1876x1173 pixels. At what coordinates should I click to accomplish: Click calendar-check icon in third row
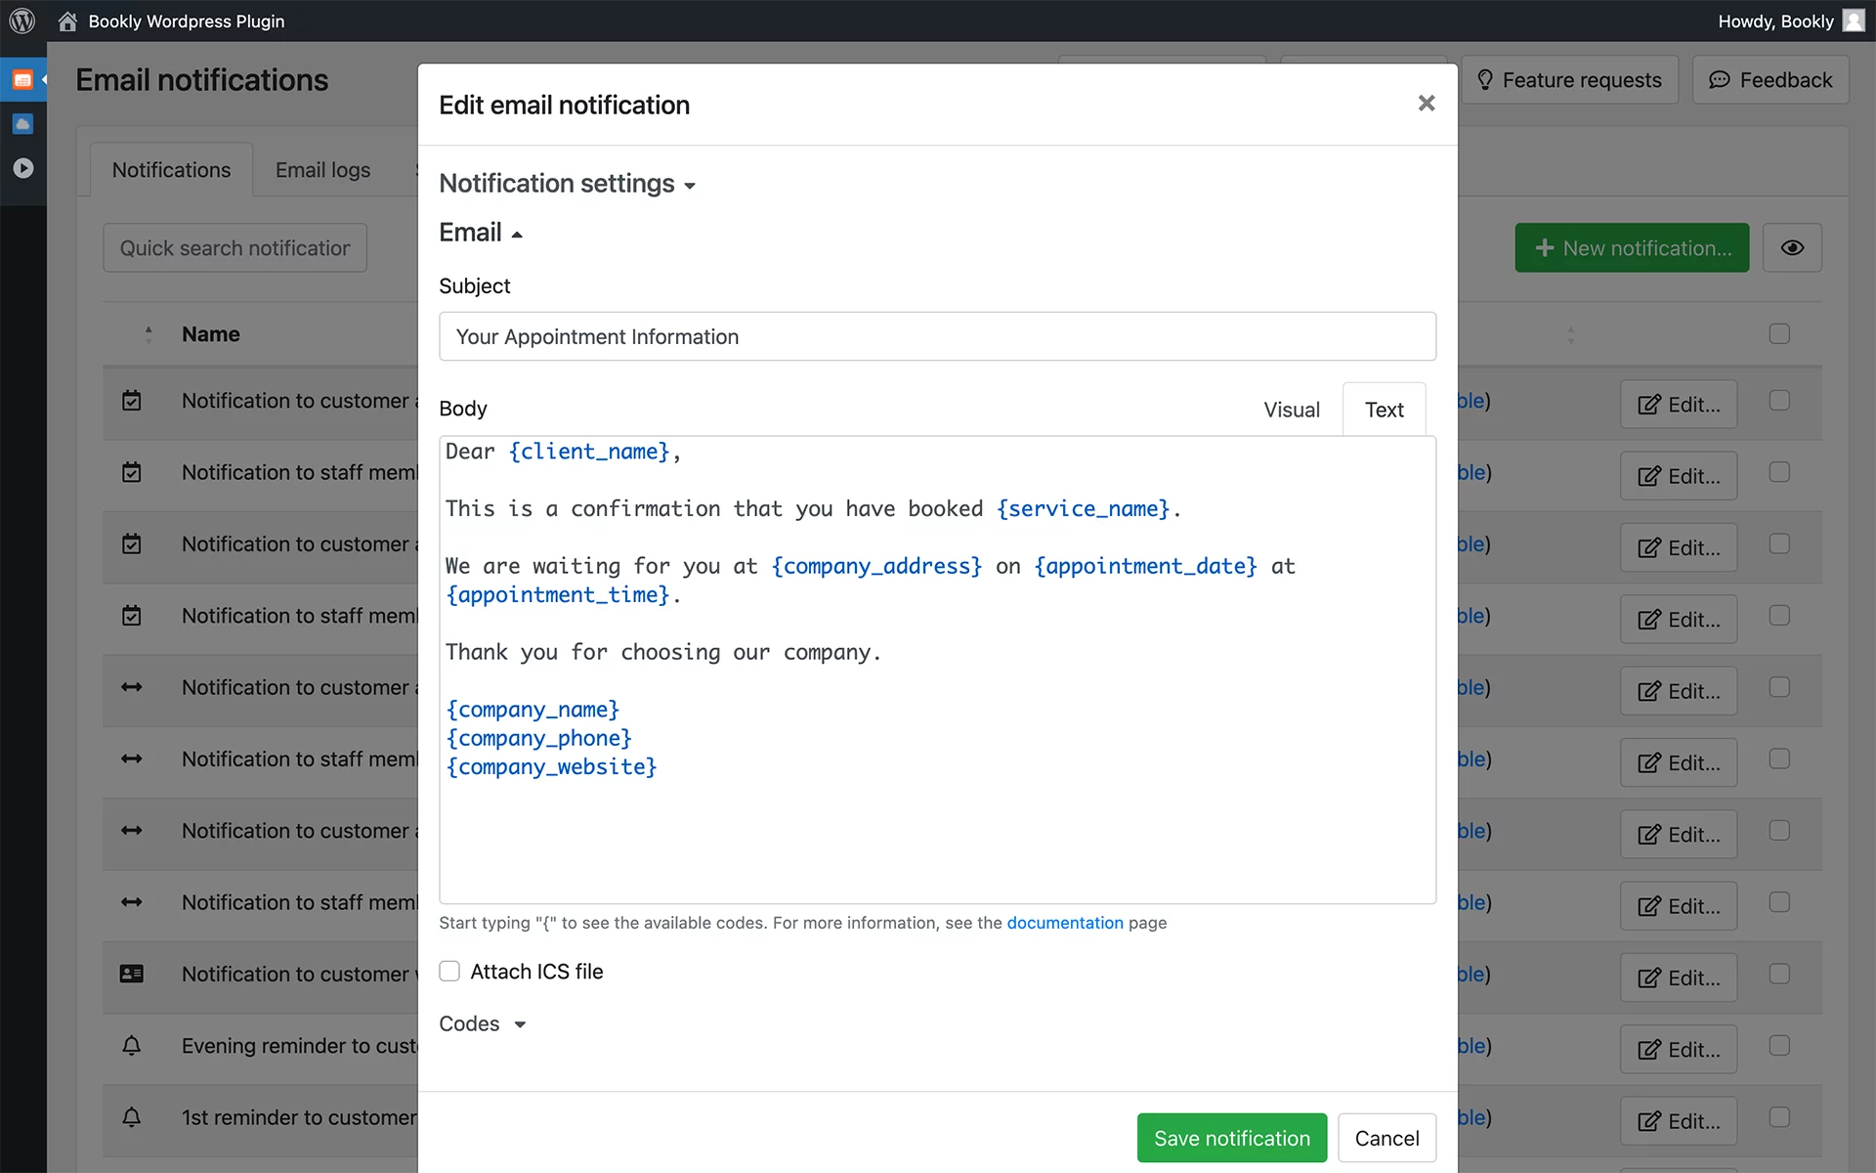click(132, 544)
